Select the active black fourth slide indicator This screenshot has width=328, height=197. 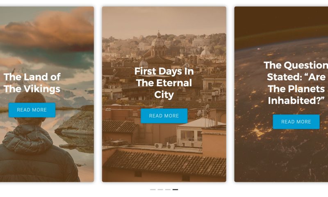175,190
